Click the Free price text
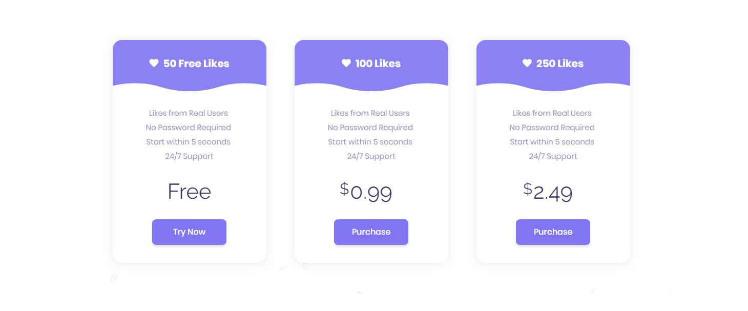Screen dimensions: 748x311 pos(189,192)
